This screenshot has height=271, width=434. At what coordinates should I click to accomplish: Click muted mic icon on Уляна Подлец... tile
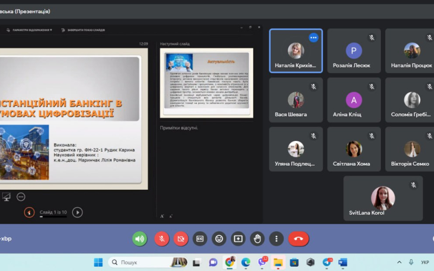coord(314,136)
